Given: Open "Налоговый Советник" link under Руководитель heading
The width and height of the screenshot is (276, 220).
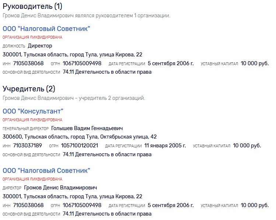Looking at the screenshot, I should point(46,29).
